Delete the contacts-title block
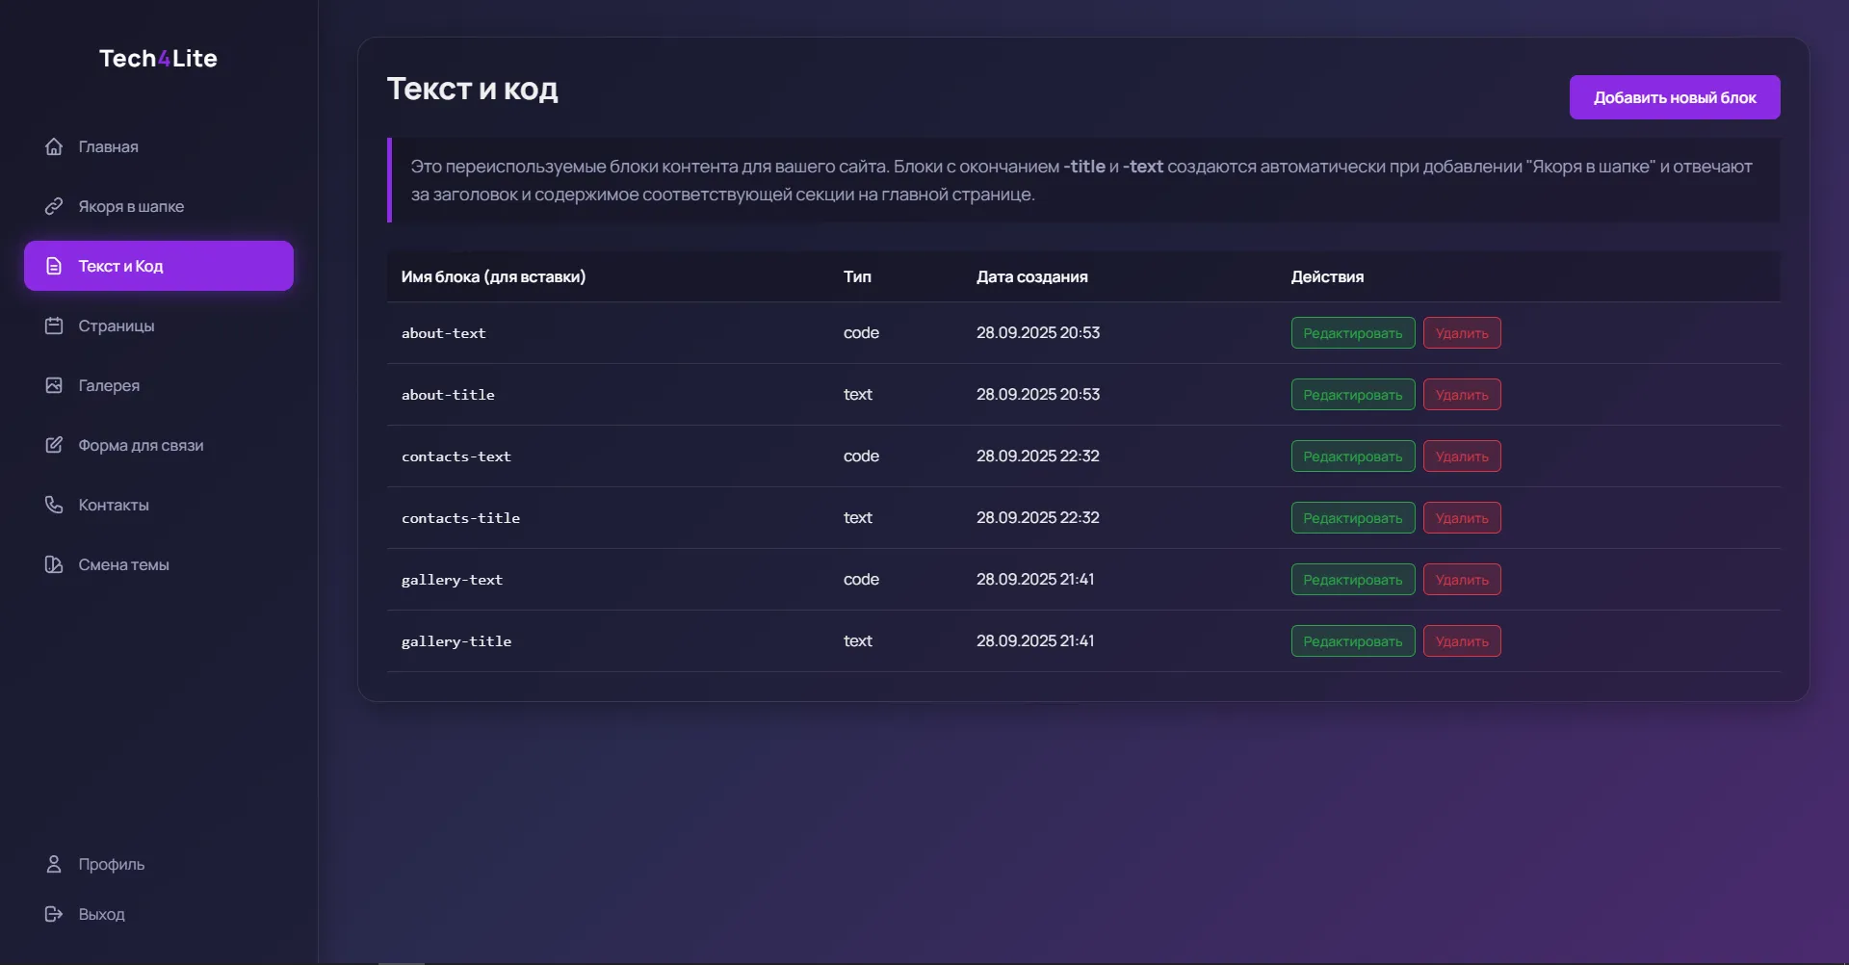Viewport: 1849px width, 965px height. pyautogui.click(x=1461, y=518)
